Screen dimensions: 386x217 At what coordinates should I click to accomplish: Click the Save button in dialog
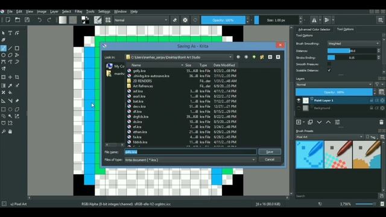click(270, 152)
